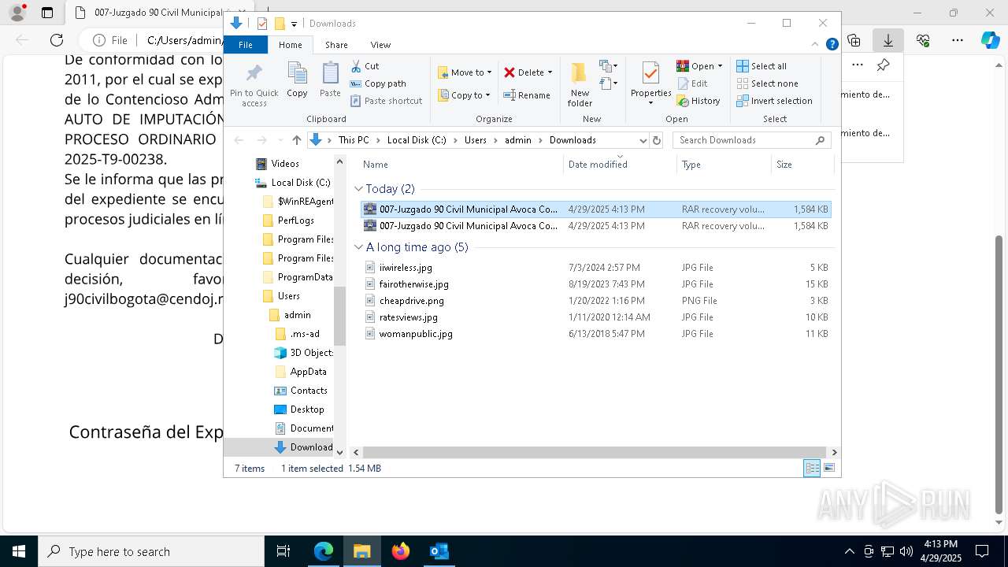Switch to the Share tab

click(336, 45)
